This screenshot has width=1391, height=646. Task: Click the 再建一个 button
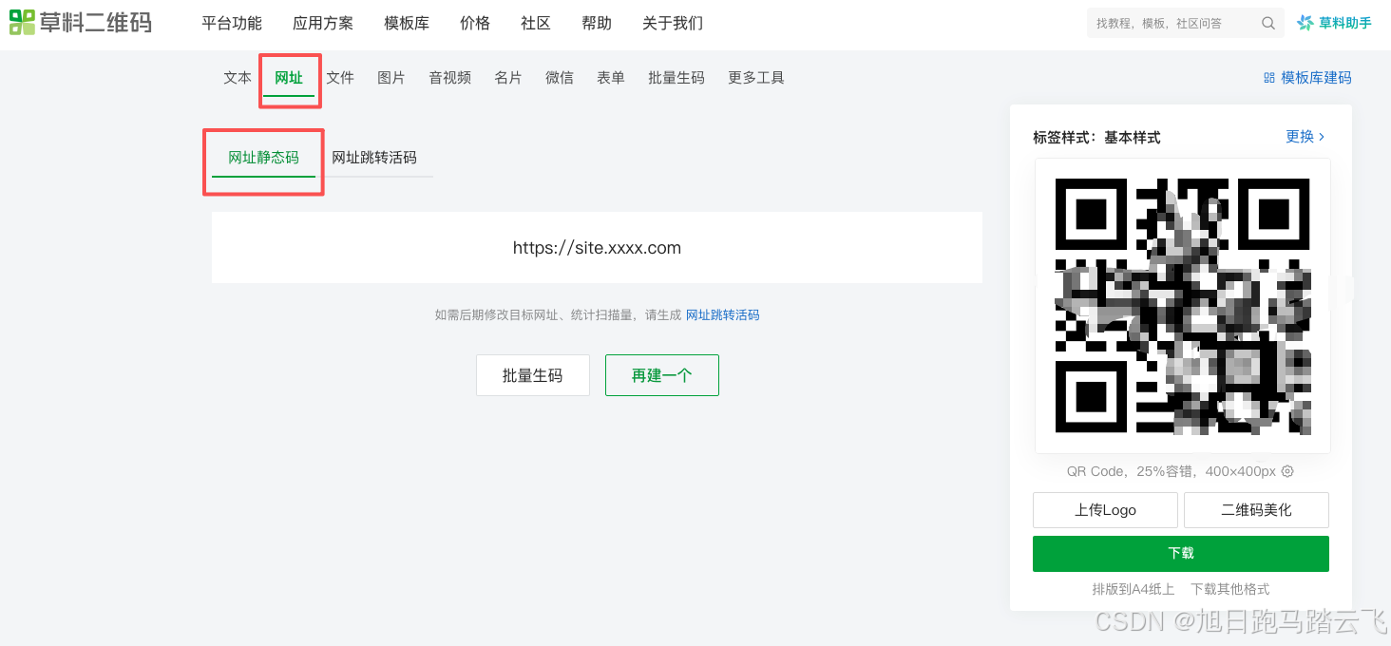(662, 375)
